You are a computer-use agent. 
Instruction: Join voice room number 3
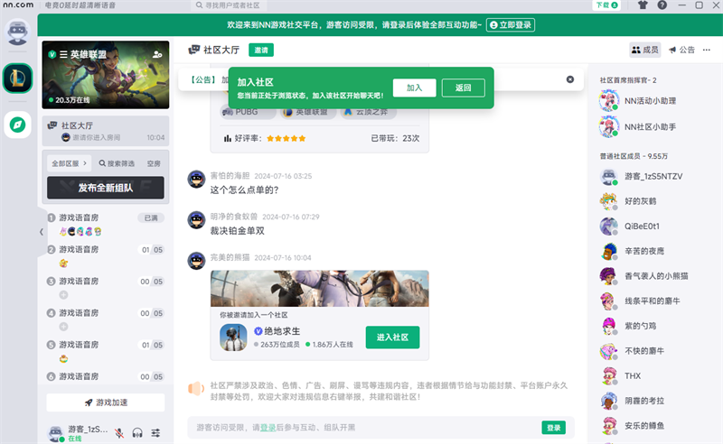tap(106, 288)
